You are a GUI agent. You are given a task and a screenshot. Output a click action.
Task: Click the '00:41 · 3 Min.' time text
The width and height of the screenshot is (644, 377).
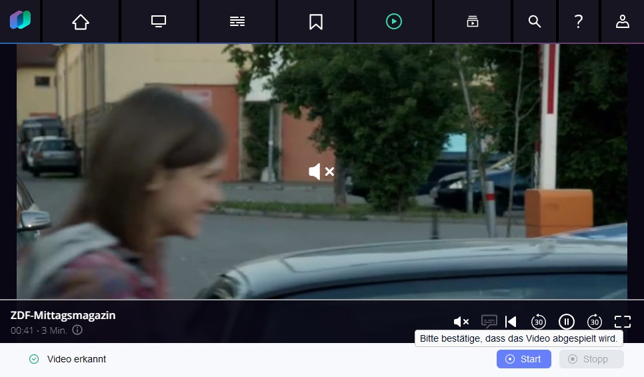tap(39, 330)
